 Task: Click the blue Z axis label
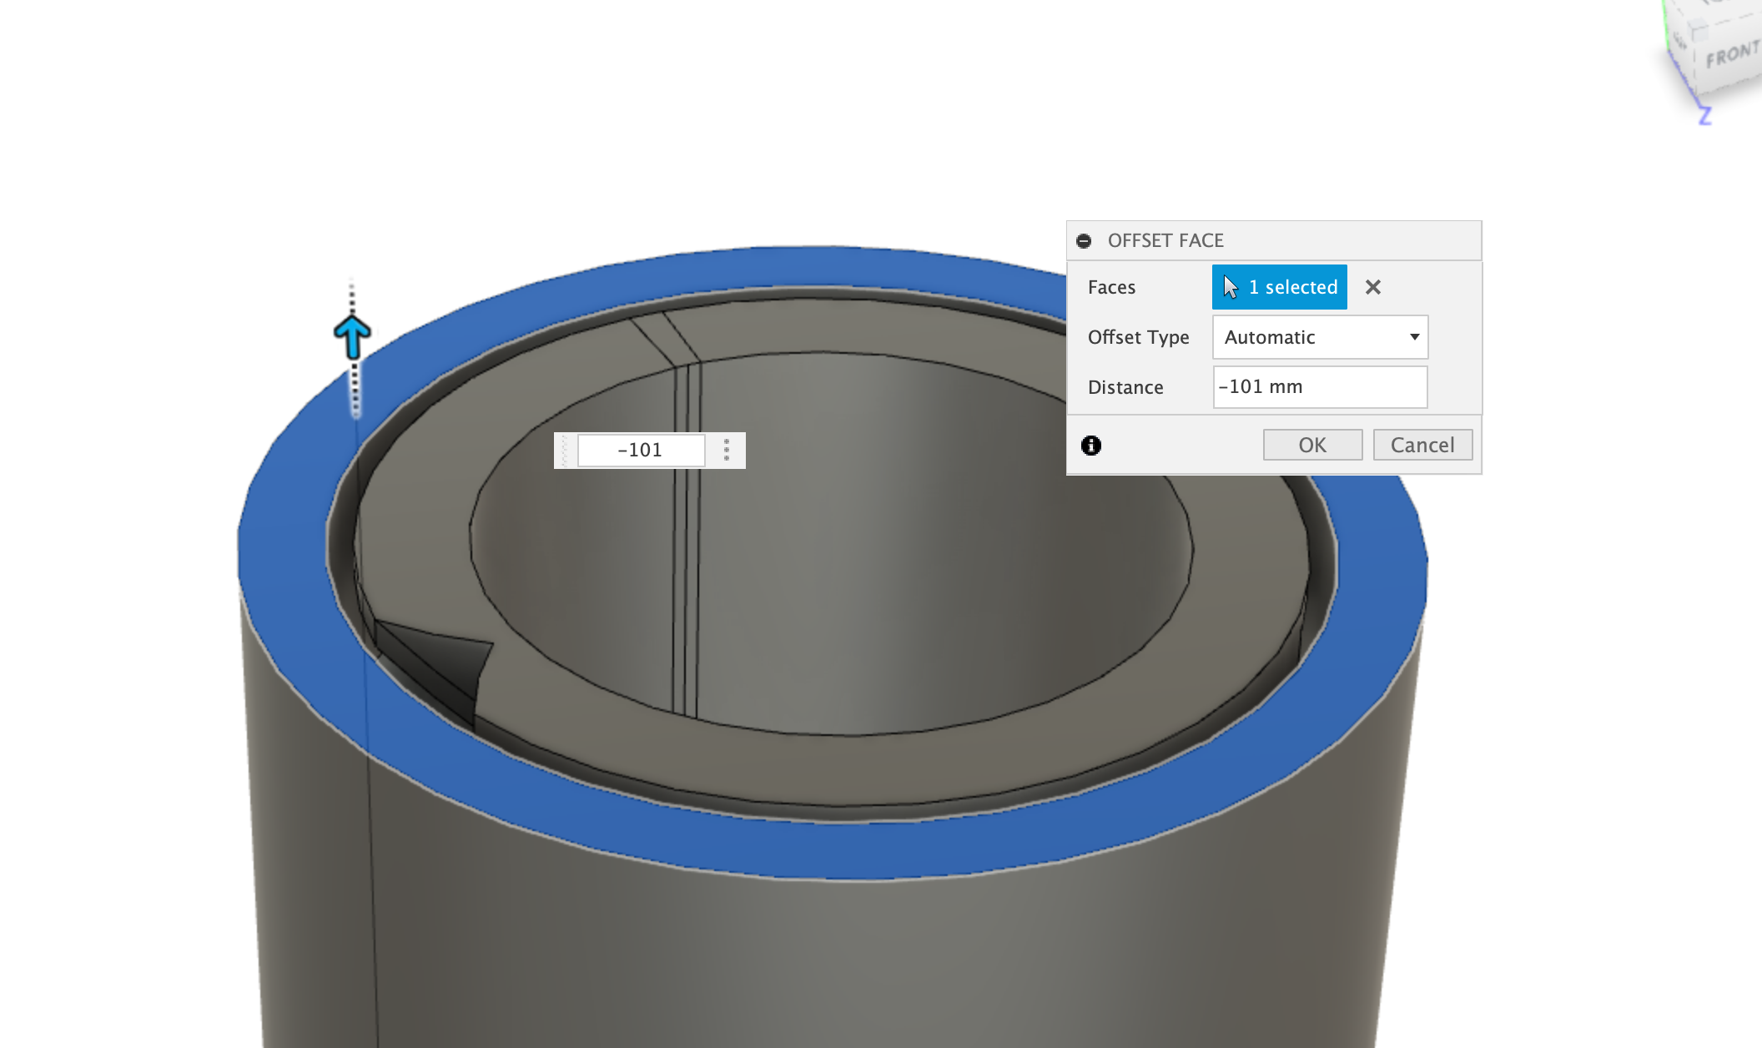pos(1705,116)
